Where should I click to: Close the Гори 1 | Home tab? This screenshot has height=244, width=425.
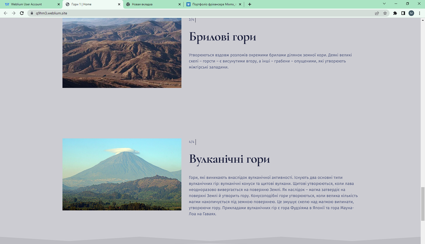point(119,4)
